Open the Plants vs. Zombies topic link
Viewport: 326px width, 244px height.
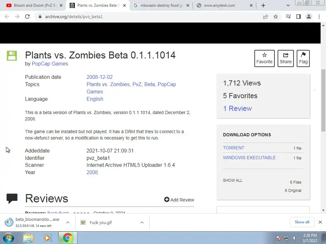pyautogui.click(x=108, y=84)
